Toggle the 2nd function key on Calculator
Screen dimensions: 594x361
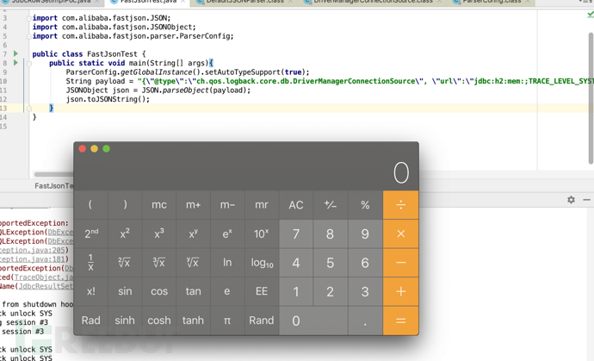click(x=91, y=233)
